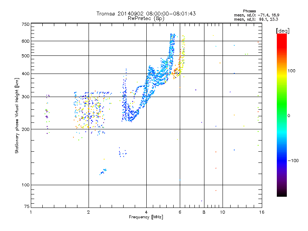Image resolution: width=308 pixels, height=231 pixels.
Task: Click the y-axis tick label '750'
Action: click(x=25, y=24)
